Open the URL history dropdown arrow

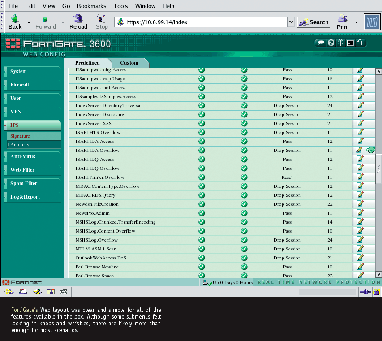291,22
